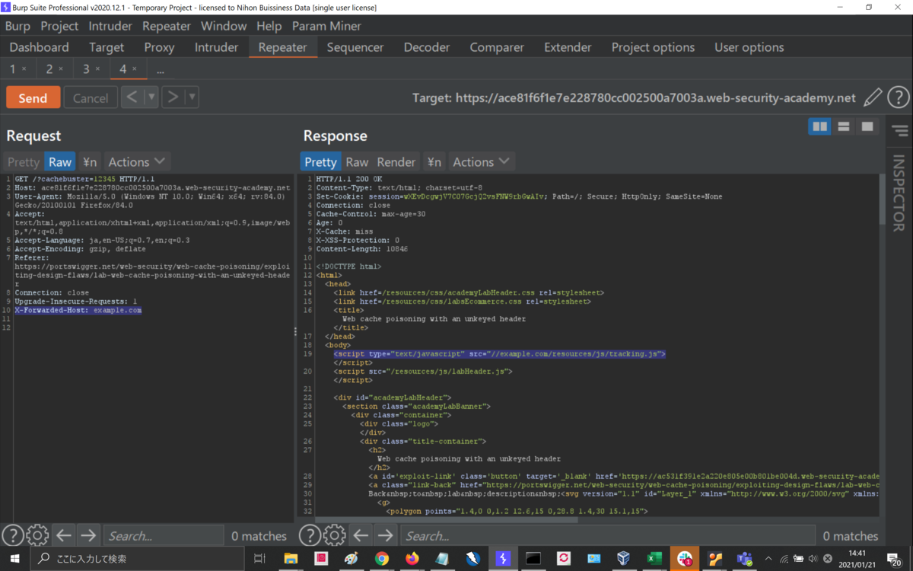
Task: Select Pretty view in Request panel
Action: [24, 161]
